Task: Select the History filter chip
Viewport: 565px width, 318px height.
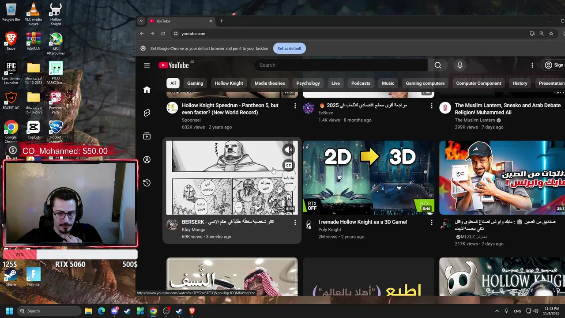Action: pyautogui.click(x=520, y=83)
